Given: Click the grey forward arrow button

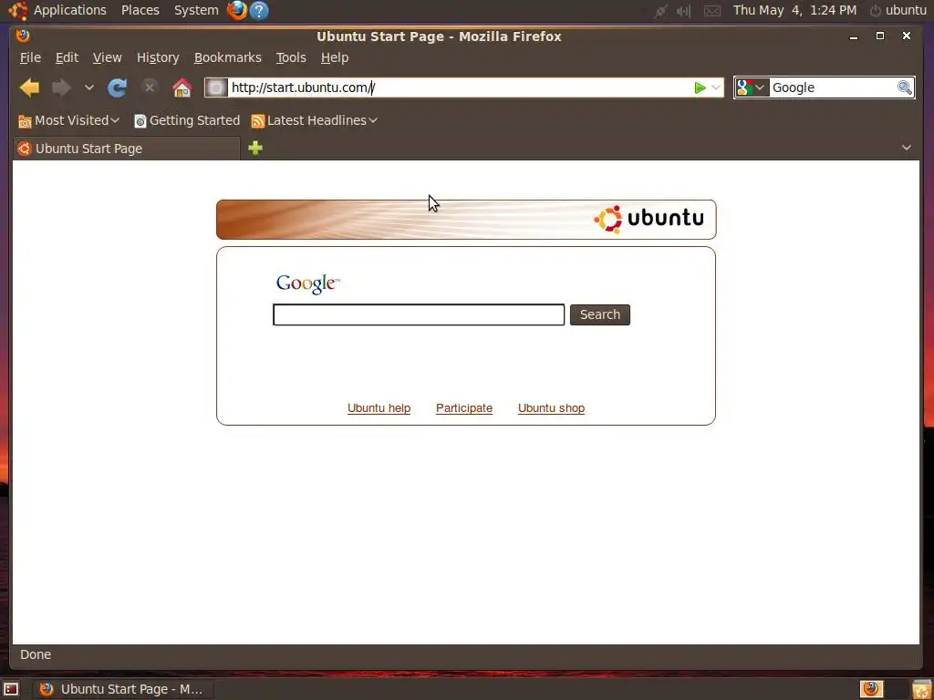Looking at the screenshot, I should click(x=61, y=88).
